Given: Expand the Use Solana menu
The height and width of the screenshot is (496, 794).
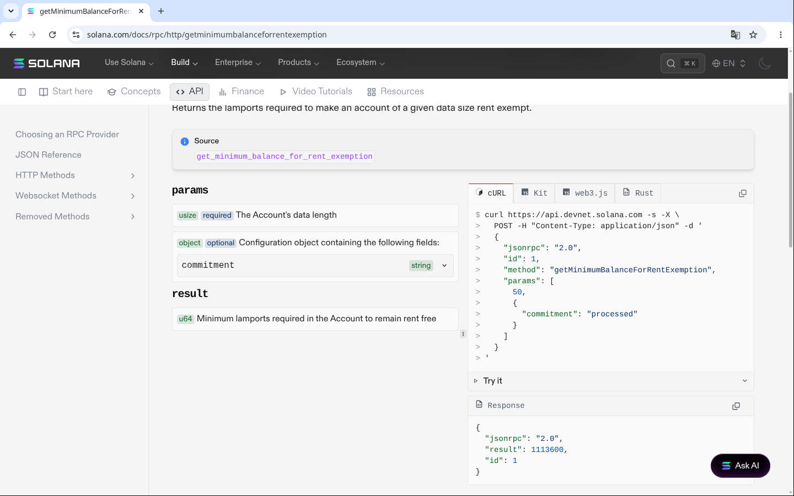Looking at the screenshot, I should pyautogui.click(x=130, y=63).
